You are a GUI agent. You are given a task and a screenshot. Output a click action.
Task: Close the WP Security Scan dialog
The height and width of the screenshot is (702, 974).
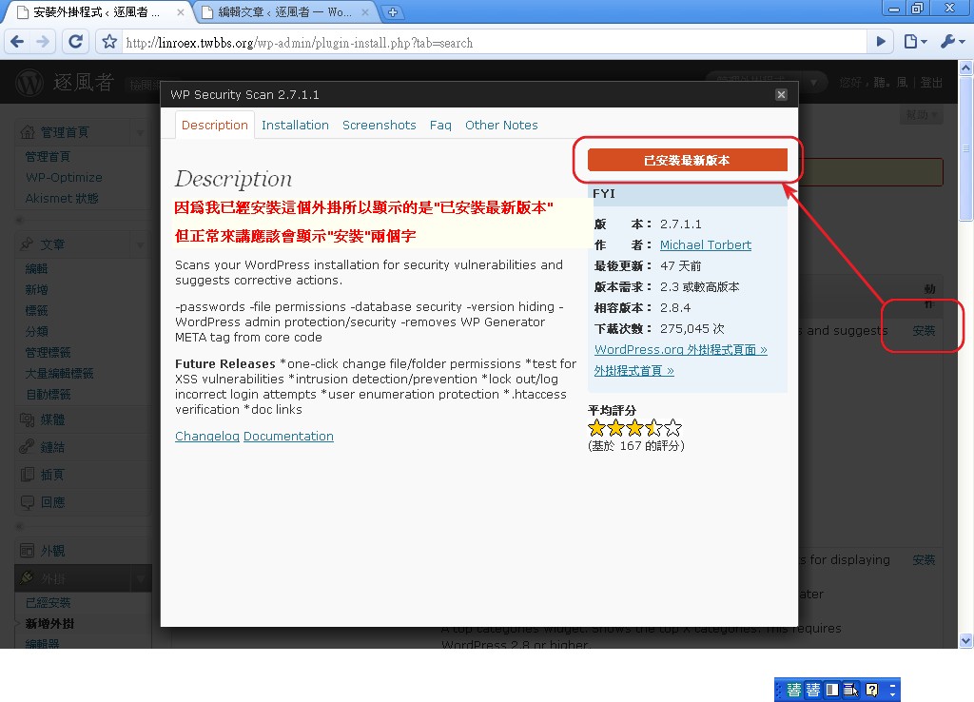782,94
